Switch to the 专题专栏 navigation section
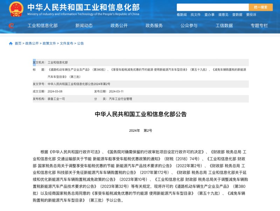This screenshot has height=211, width=280. tap(259, 26)
